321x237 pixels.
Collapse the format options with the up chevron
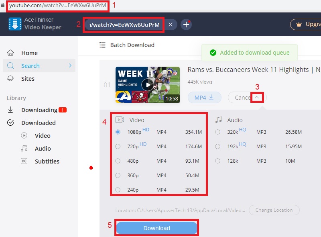(257, 97)
